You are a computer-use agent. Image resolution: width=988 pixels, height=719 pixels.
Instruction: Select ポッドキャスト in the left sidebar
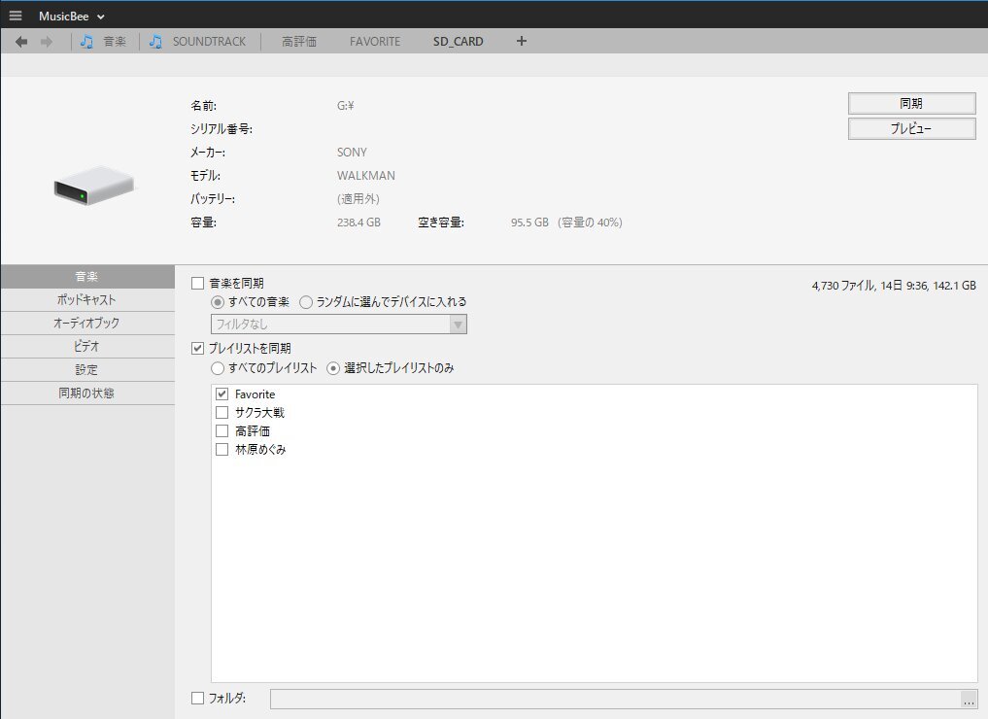click(87, 300)
